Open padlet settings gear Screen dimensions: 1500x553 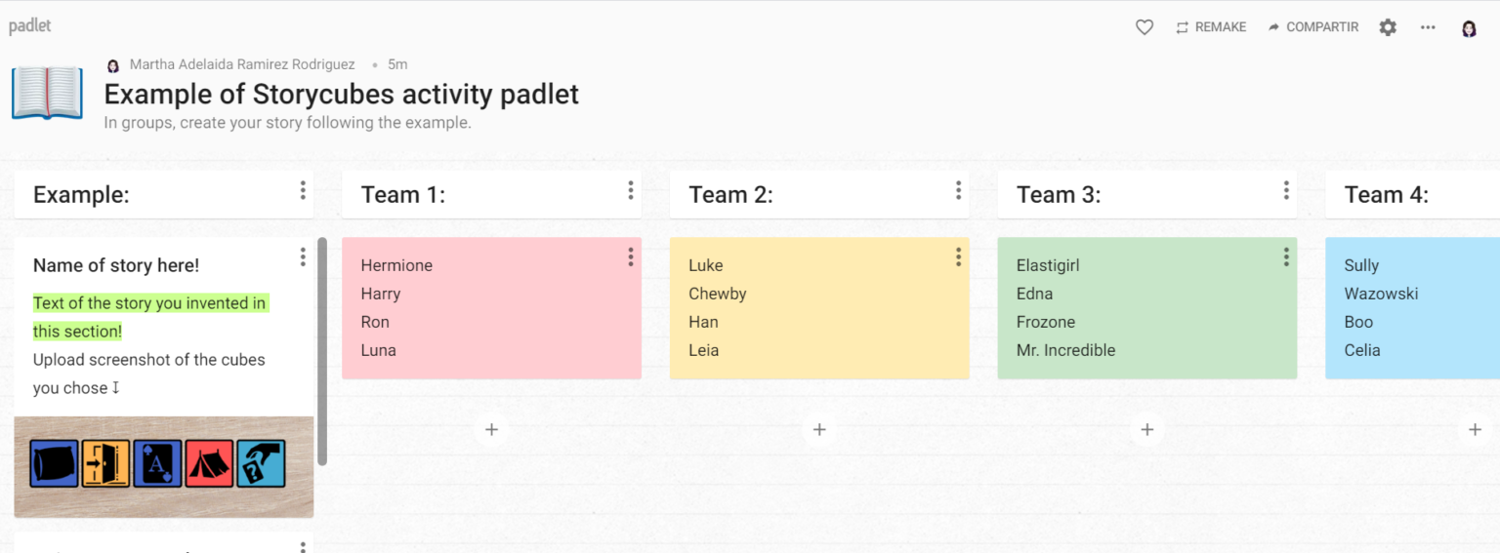point(1388,27)
